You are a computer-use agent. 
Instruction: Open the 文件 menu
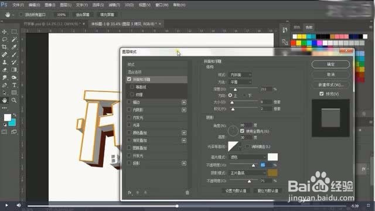pos(18,5)
